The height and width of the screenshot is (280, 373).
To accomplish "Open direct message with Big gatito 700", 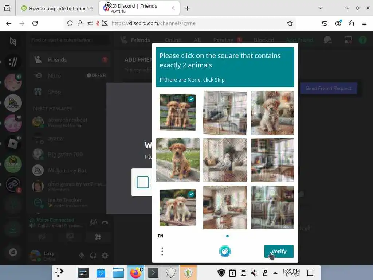I will [x=70, y=155].
